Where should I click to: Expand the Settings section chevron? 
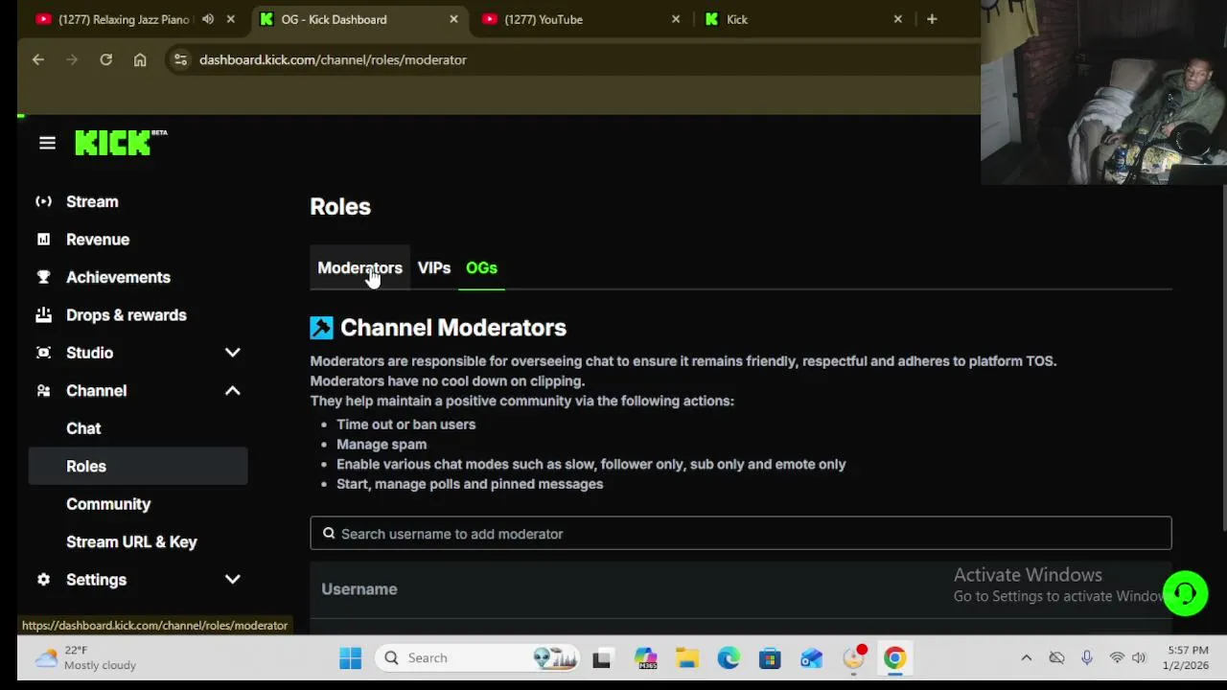point(232,580)
